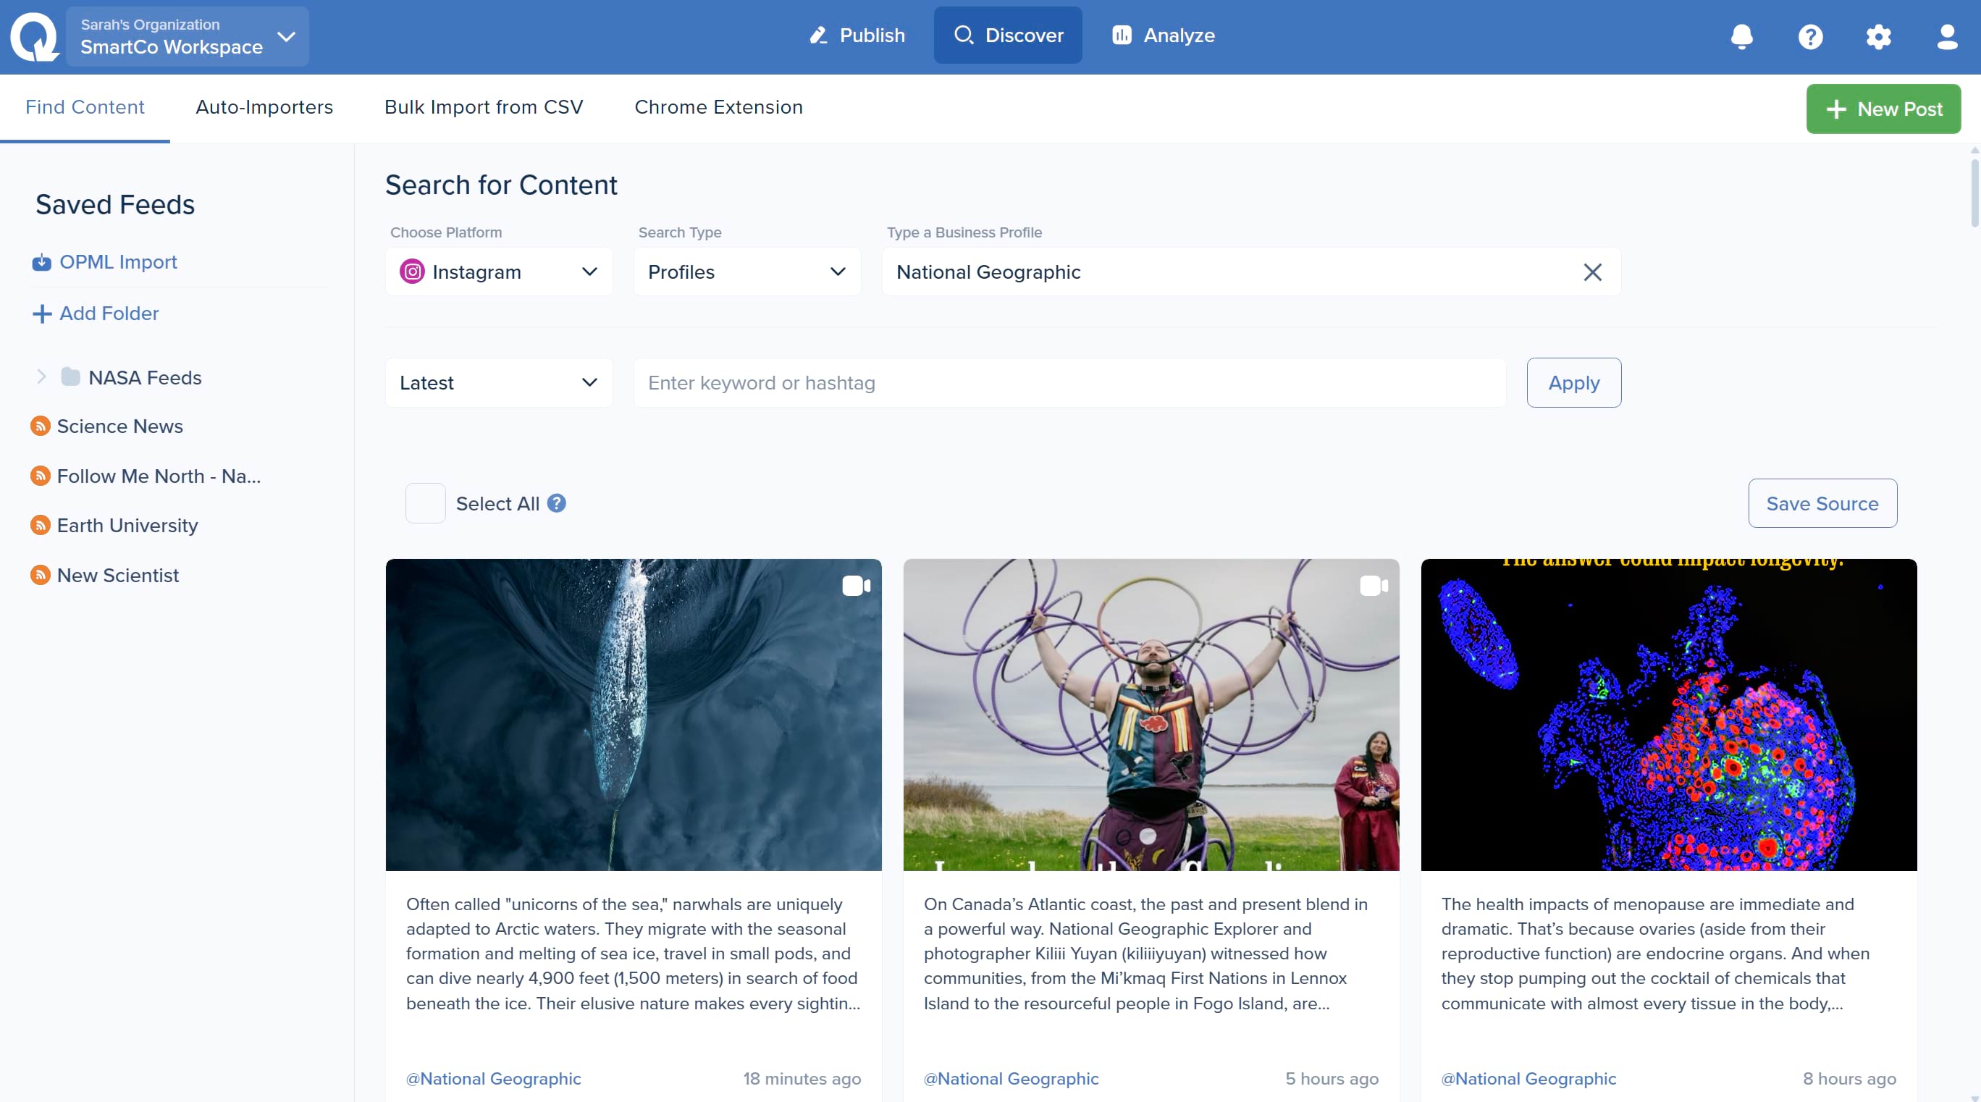Click the help question mark icon

coord(1809,36)
